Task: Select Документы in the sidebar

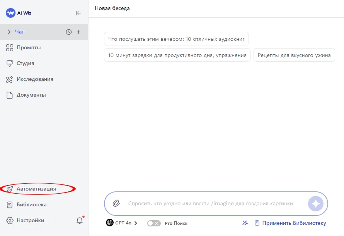Action: [x=31, y=95]
